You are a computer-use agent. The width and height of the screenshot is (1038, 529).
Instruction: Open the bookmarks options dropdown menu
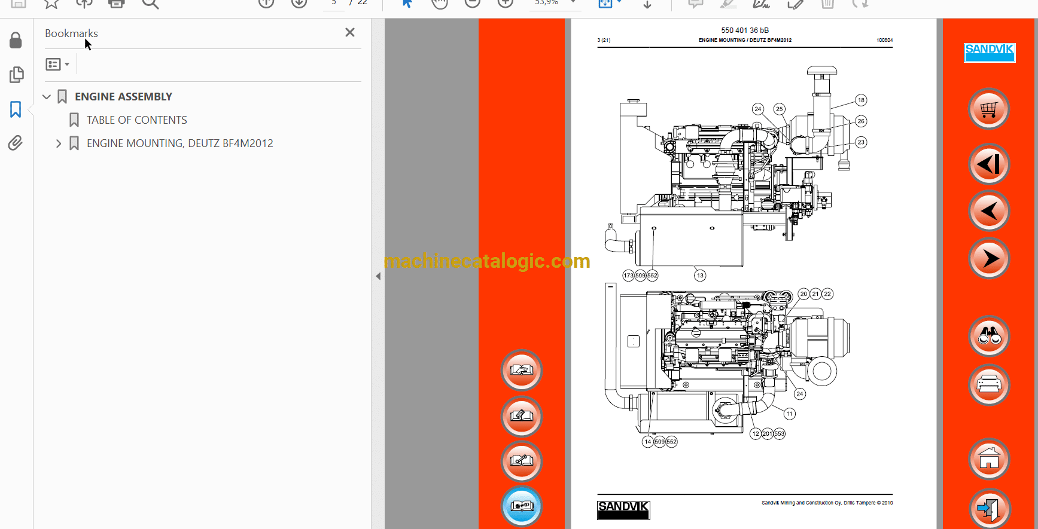click(x=57, y=64)
